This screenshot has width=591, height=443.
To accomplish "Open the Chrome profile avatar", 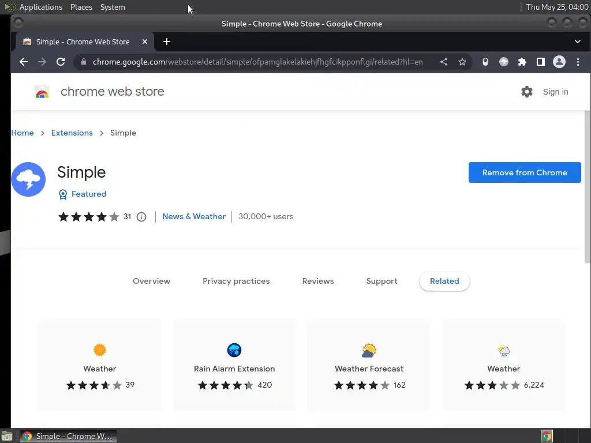I will (559, 62).
